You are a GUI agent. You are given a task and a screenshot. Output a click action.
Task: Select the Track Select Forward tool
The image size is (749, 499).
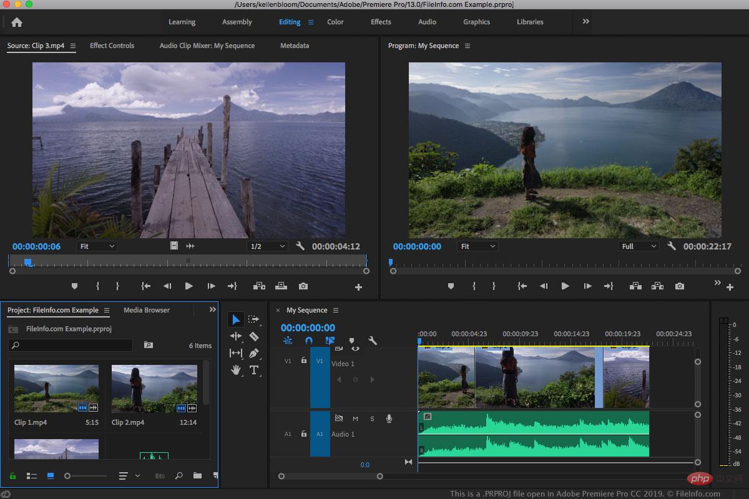(x=253, y=319)
